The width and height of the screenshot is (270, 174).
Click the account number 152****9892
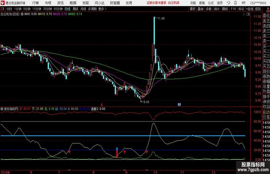click(x=258, y=3)
